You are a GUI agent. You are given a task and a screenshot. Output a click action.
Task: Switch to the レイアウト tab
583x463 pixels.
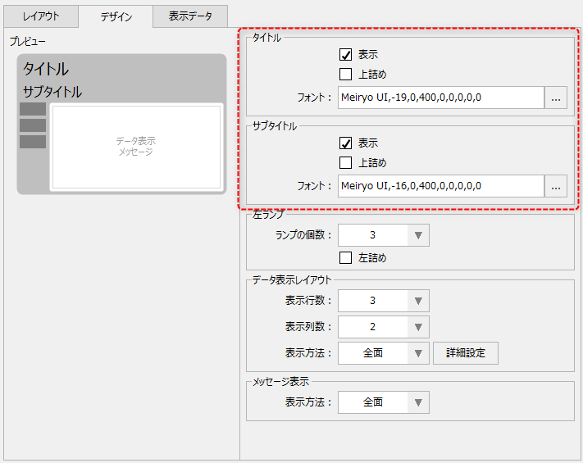click(x=40, y=16)
